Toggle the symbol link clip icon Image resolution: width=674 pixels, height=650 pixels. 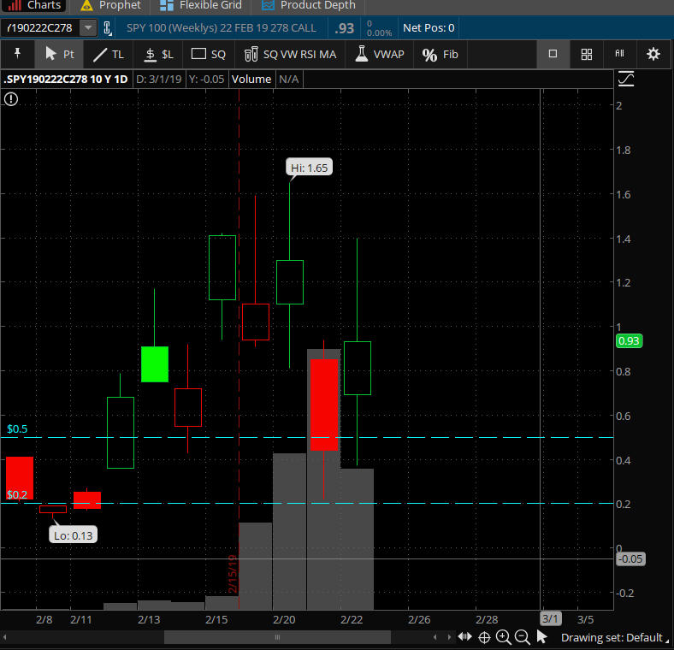pyautogui.click(x=108, y=28)
